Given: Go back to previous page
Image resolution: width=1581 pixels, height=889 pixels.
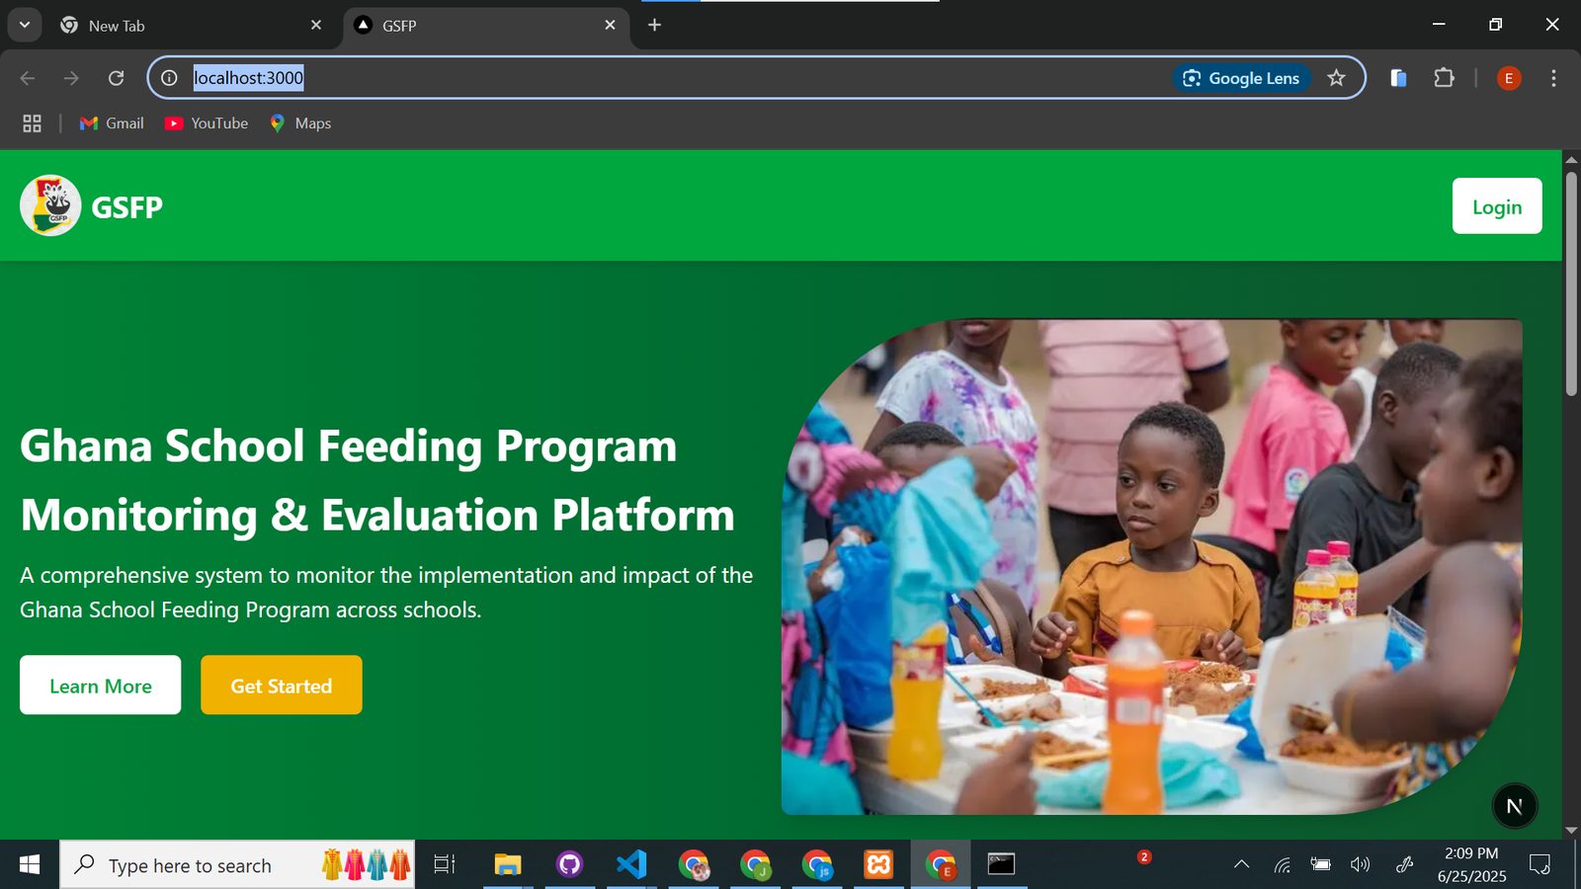Looking at the screenshot, I should (28, 78).
